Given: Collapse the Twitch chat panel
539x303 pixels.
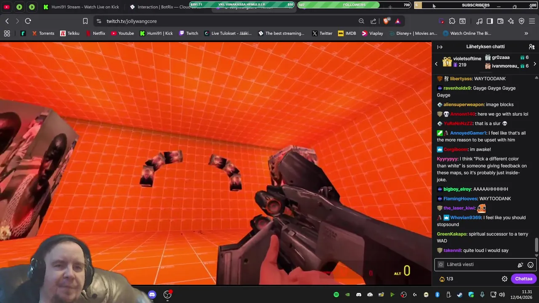Looking at the screenshot, I should click(440, 47).
